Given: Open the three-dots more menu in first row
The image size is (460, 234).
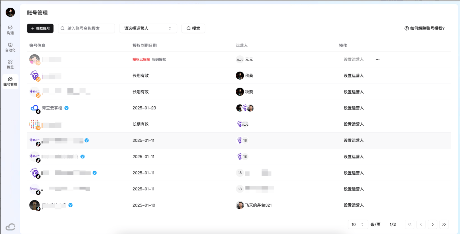Looking at the screenshot, I should [378, 59].
